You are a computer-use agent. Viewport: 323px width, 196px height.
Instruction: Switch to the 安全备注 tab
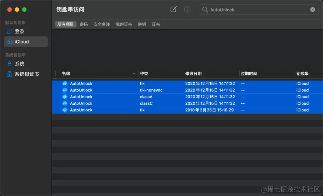[102, 24]
